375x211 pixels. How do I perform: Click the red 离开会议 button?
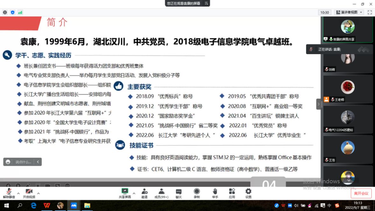[361, 193]
